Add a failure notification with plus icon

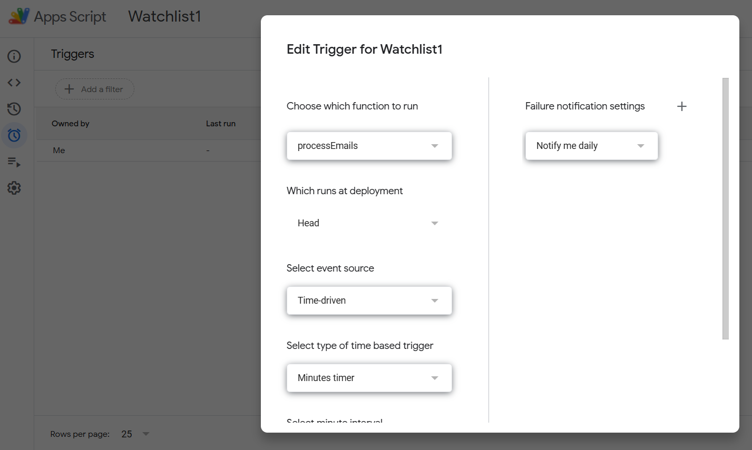coord(682,106)
